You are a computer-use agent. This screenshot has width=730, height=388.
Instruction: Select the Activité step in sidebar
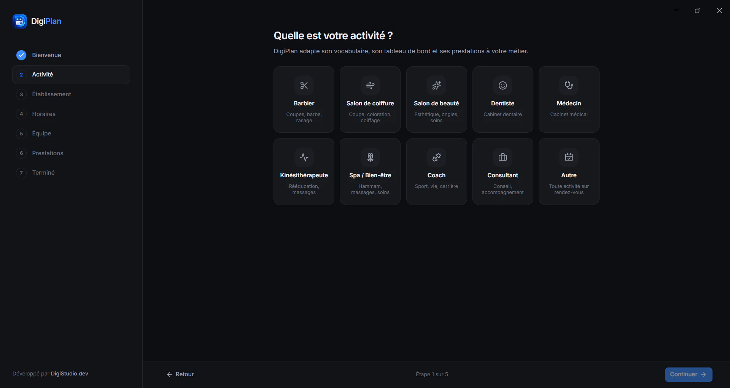click(71, 75)
